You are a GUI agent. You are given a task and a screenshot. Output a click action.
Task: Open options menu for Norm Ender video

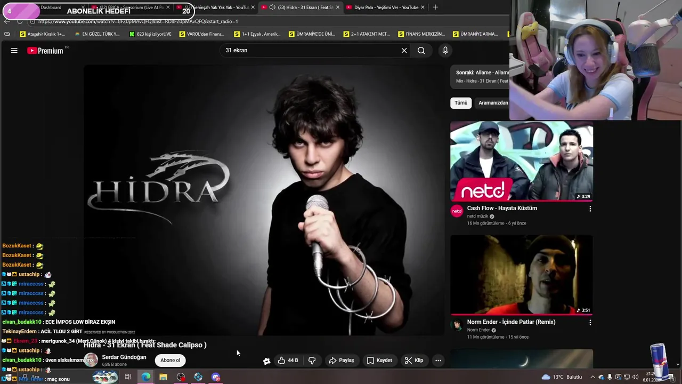click(x=590, y=323)
